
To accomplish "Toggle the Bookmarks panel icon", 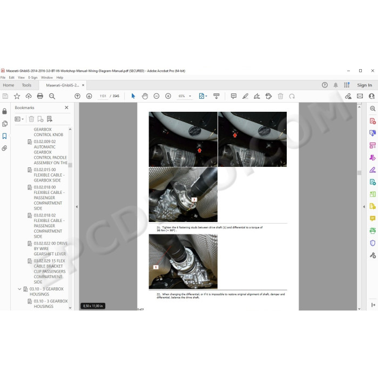I will tap(4, 136).
